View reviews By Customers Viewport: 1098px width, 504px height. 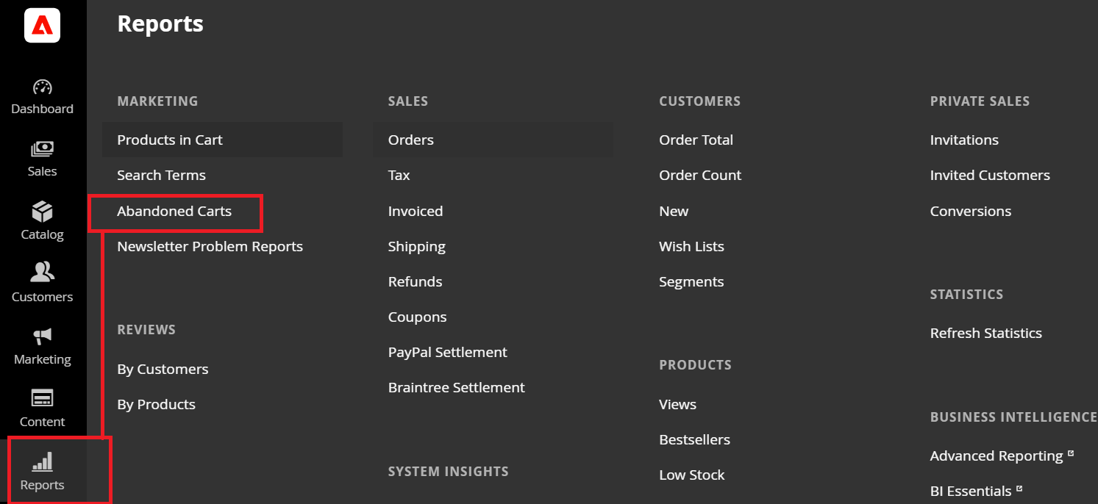[x=163, y=369]
